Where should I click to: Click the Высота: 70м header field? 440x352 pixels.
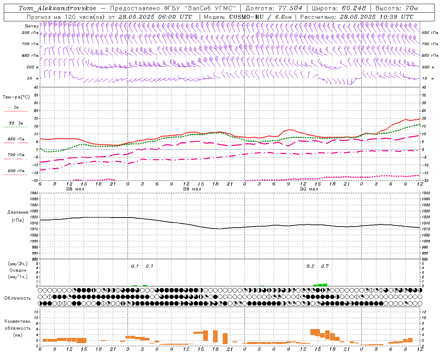[396, 8]
